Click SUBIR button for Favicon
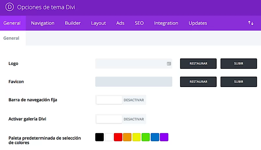Screen dimensions: 261x150 click(239, 82)
